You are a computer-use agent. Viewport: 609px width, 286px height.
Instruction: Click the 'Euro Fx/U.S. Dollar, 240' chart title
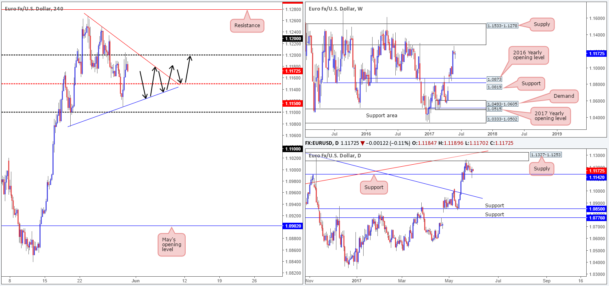tap(34, 9)
